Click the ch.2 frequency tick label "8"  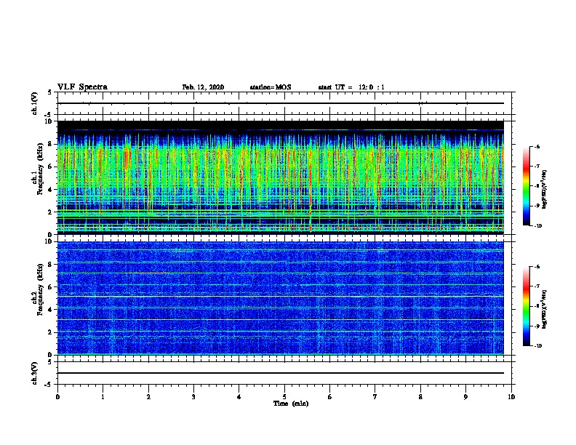(50, 265)
